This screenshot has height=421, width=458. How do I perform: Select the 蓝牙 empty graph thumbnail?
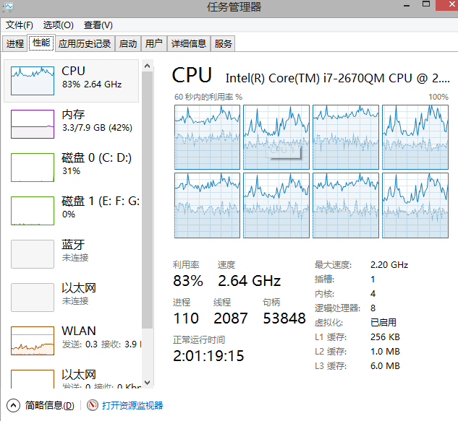click(x=33, y=254)
